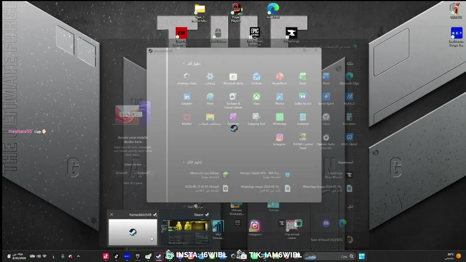Open the MIMESIS desktop shortcut

[456, 11]
